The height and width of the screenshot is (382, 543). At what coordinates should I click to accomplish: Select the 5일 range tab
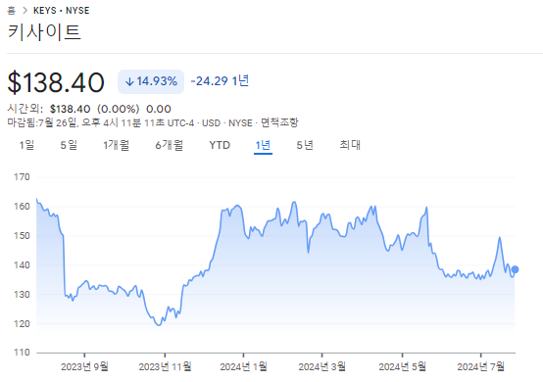[x=69, y=145]
